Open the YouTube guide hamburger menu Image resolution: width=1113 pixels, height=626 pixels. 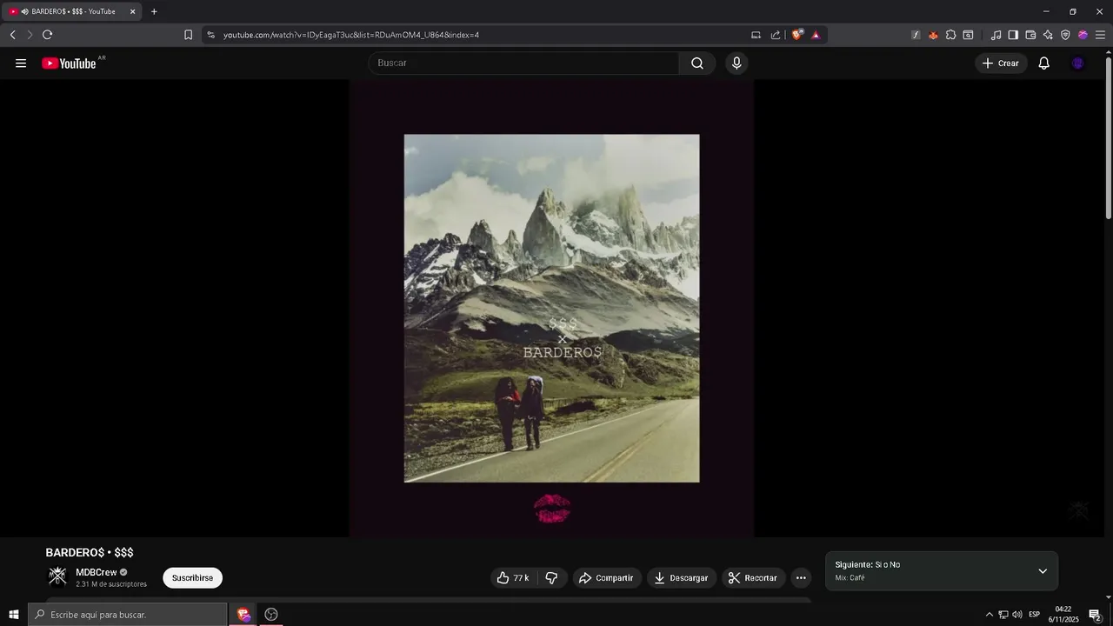[21, 63]
